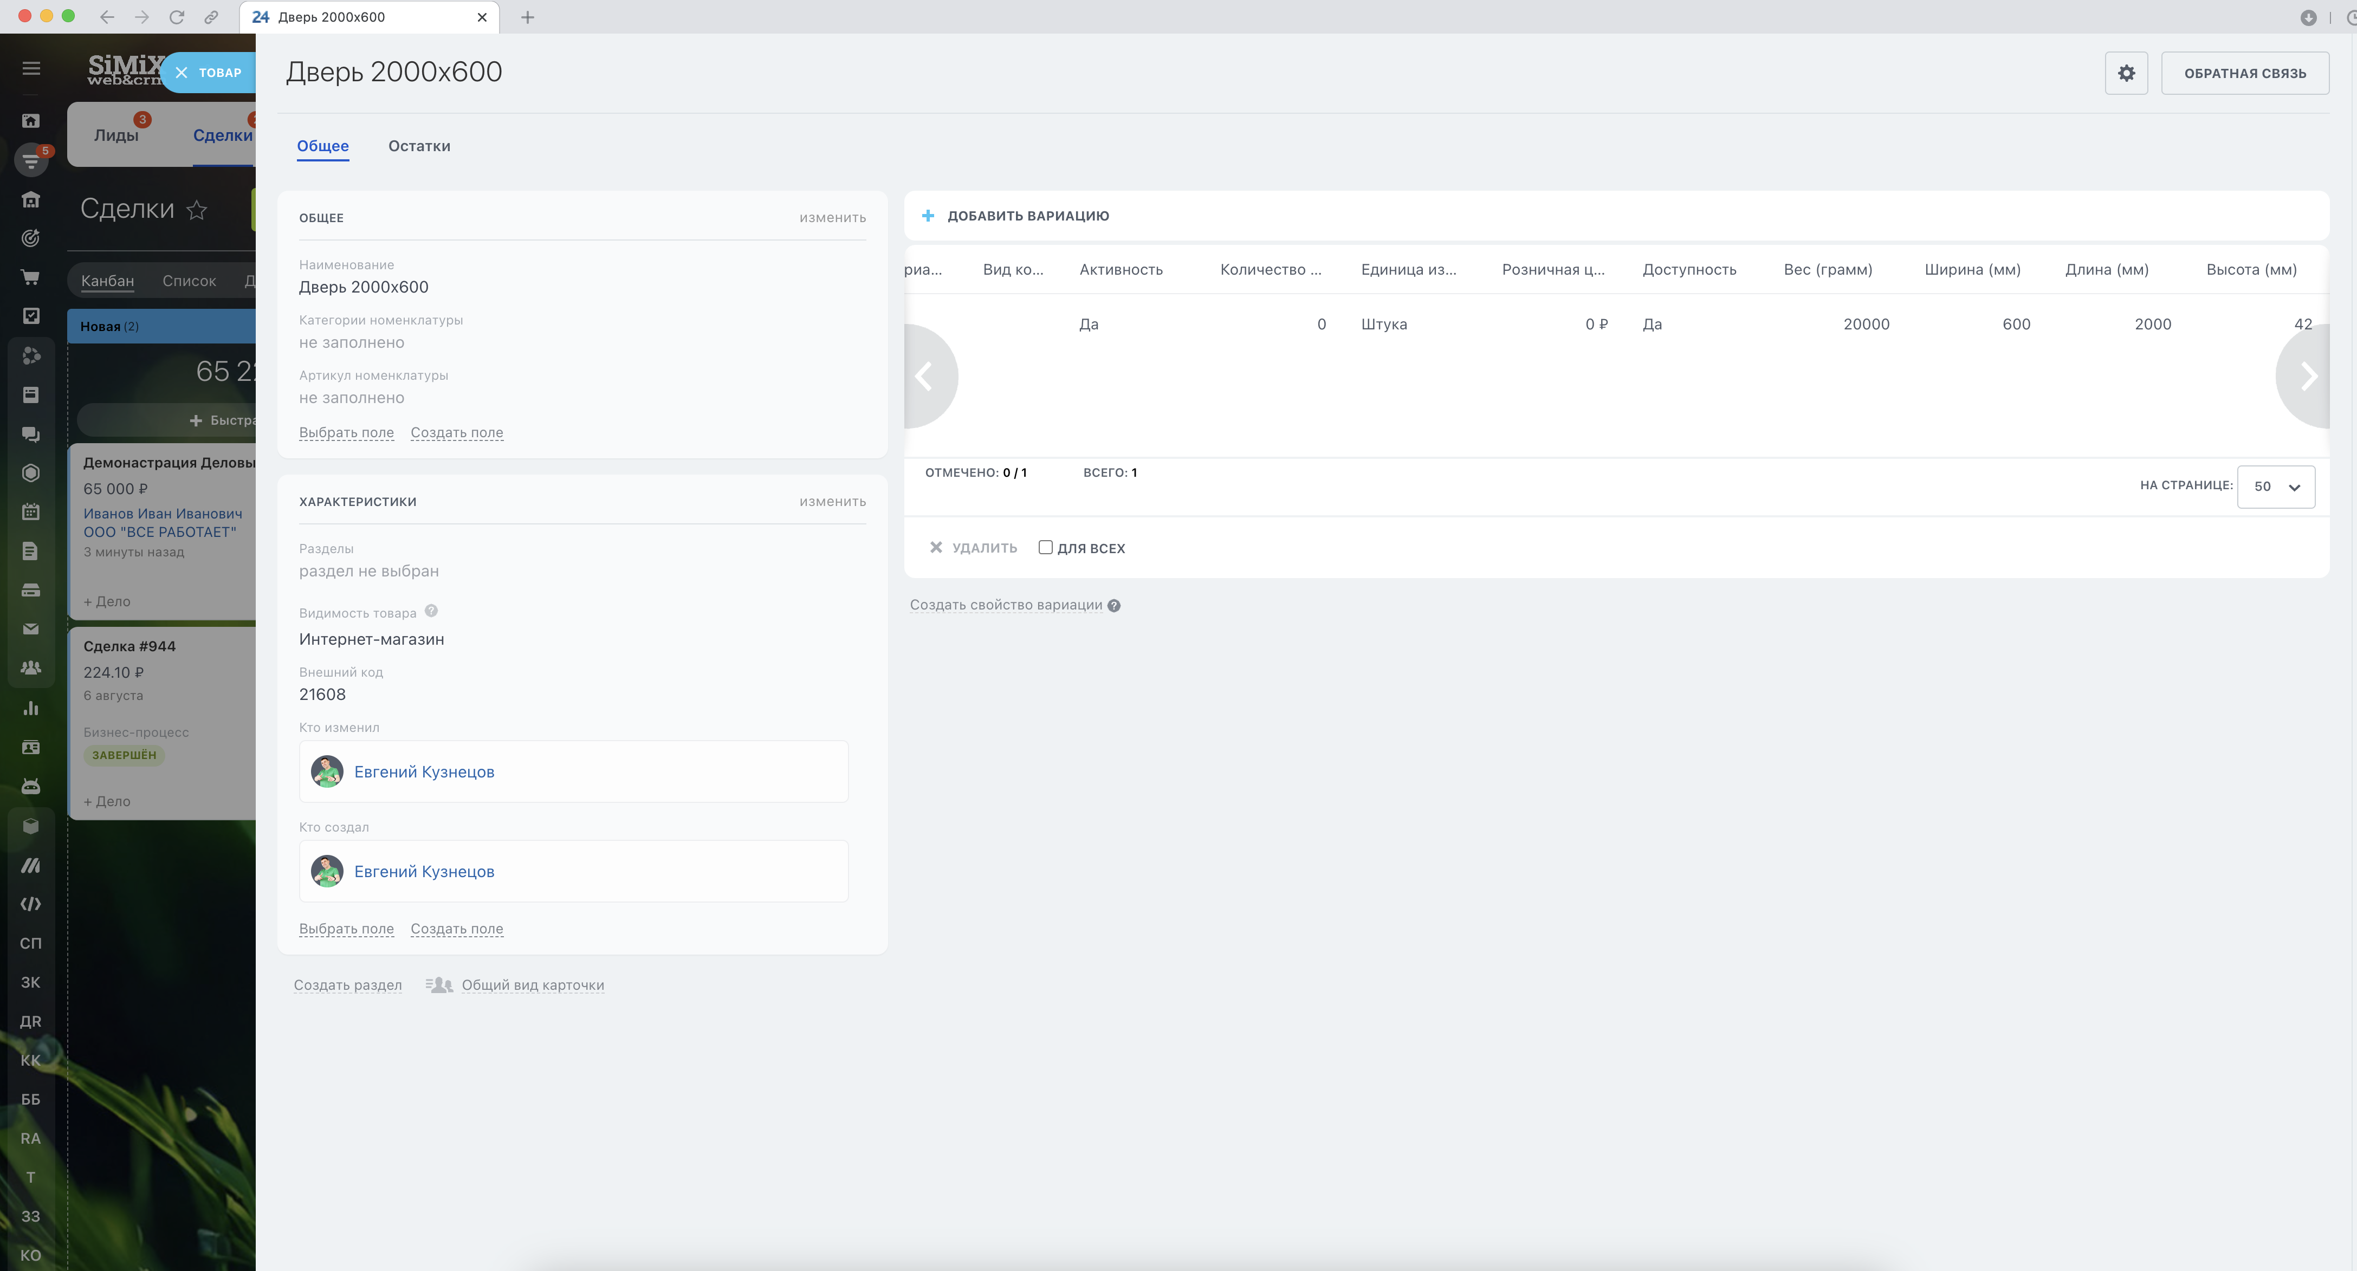Open Евгений Кузнецов under Кто создал
Screen dimensions: 2357x1271
point(424,871)
